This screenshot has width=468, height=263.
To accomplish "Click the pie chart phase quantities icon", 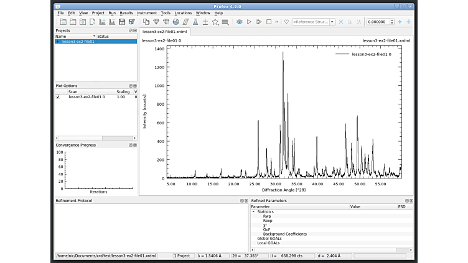I will pos(175,22).
